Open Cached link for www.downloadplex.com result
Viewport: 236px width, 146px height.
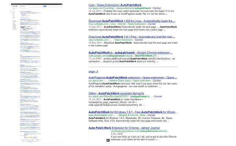pyautogui.click(x=151, y=115)
